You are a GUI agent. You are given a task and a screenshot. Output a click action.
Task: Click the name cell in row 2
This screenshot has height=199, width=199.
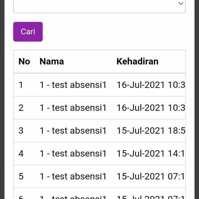[73, 108]
